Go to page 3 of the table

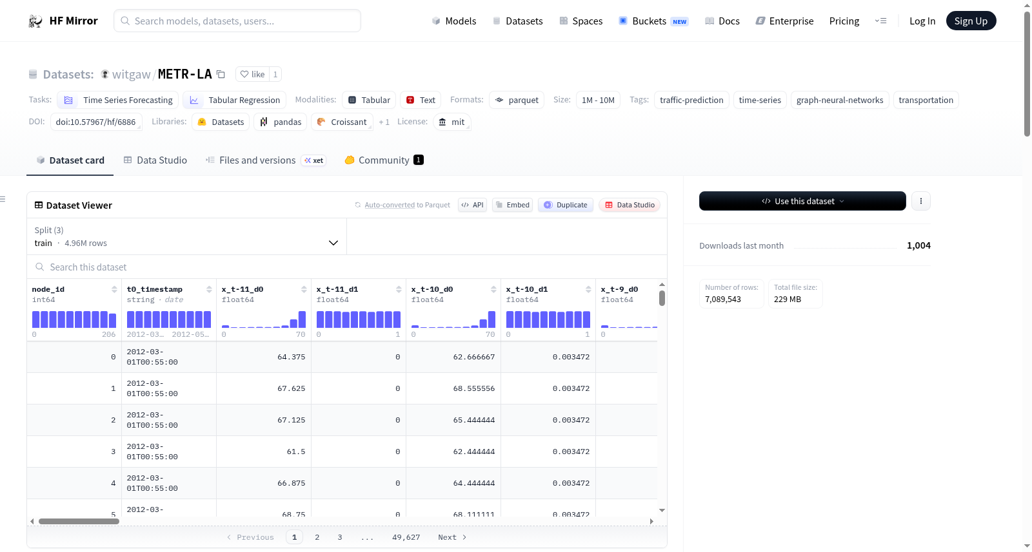tap(340, 537)
